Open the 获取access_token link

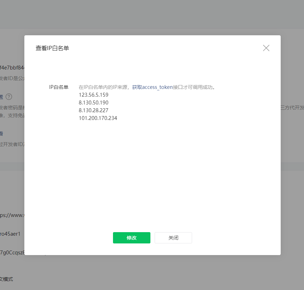coord(153,87)
